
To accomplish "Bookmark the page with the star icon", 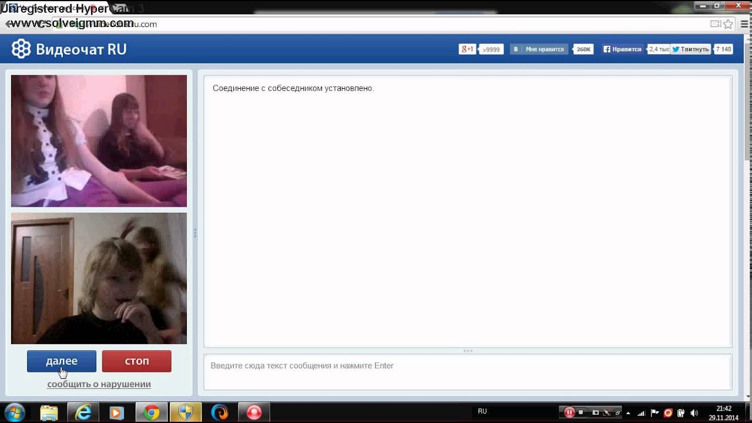I will [x=728, y=24].
